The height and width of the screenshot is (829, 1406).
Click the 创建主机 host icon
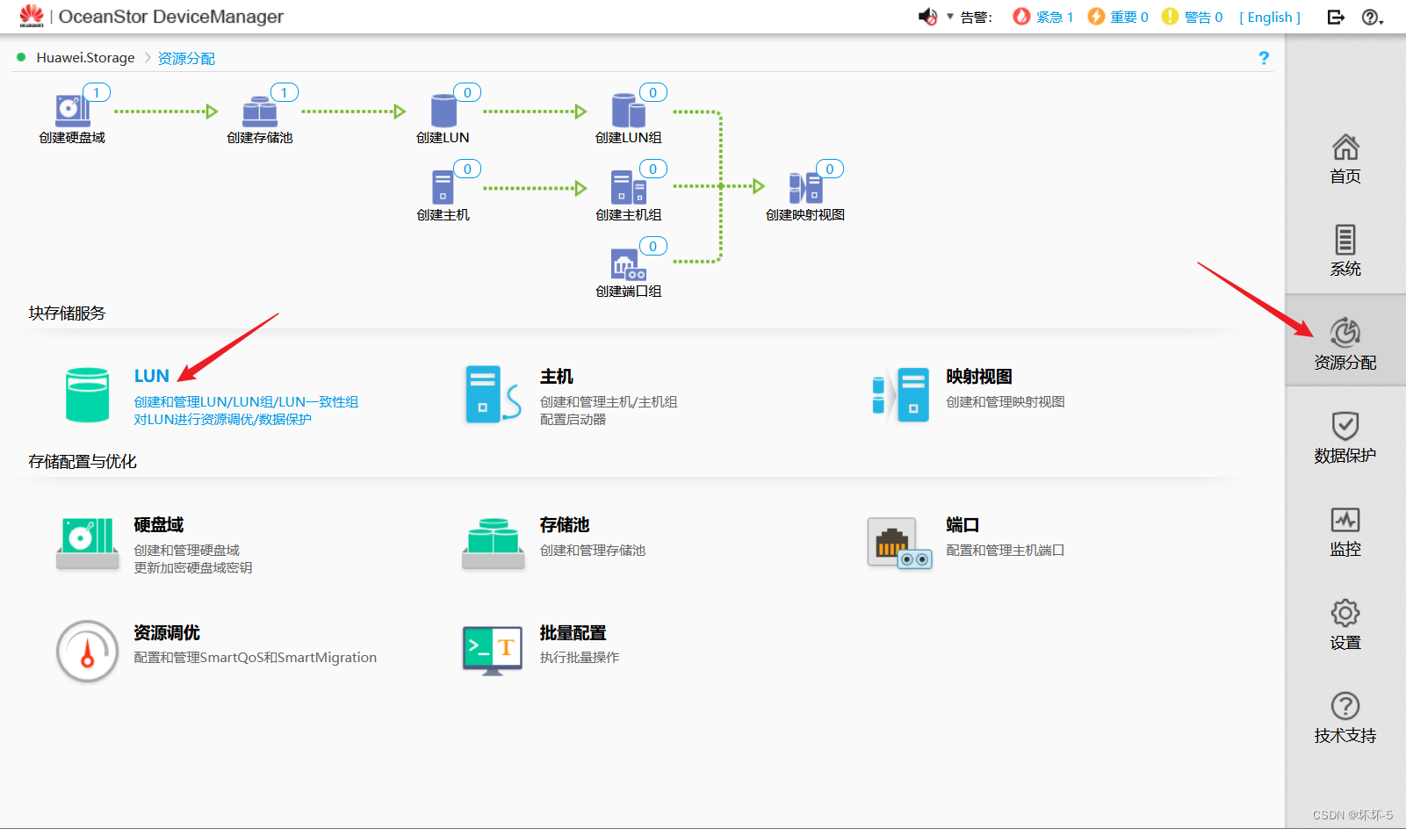pyautogui.click(x=443, y=187)
